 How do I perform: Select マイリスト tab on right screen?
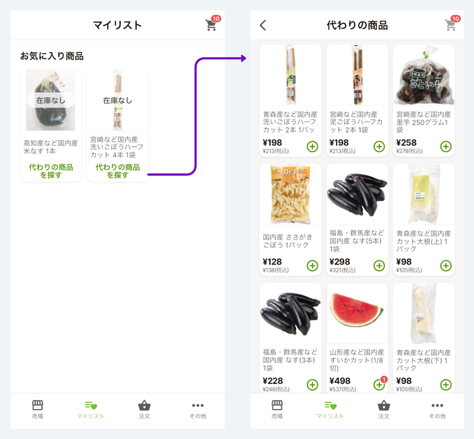click(x=330, y=409)
